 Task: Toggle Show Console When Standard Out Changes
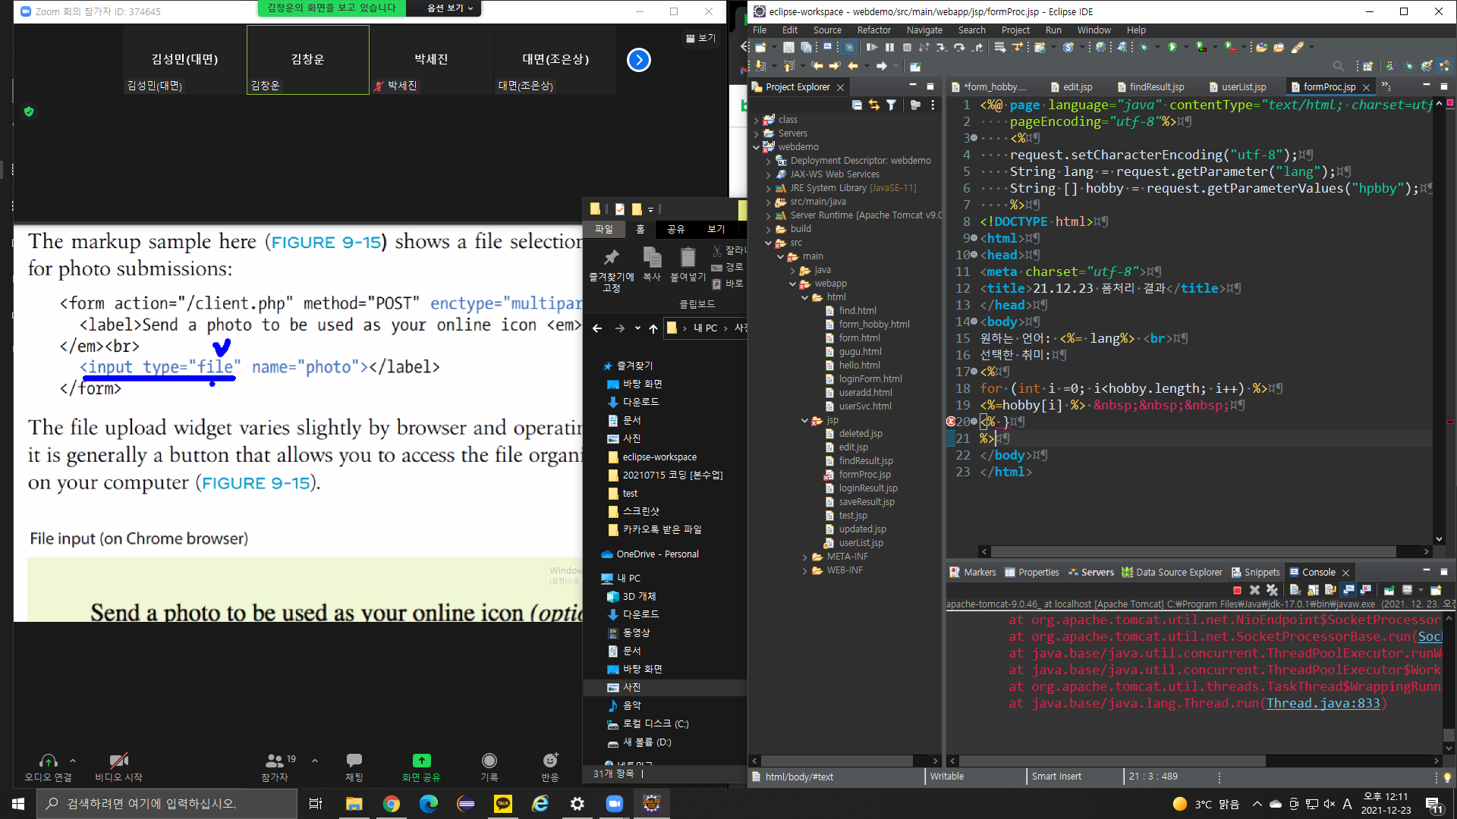point(1348,590)
